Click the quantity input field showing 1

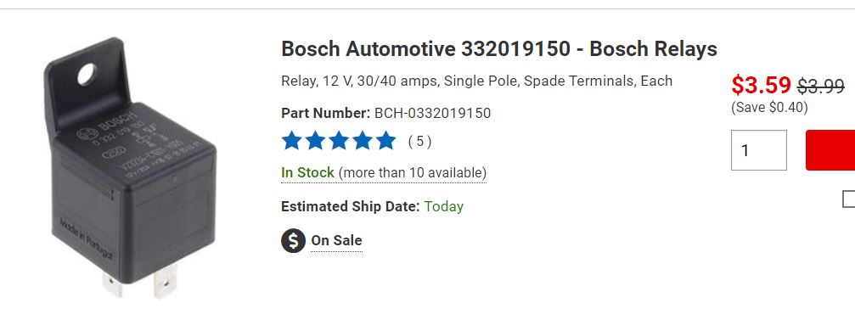(759, 150)
